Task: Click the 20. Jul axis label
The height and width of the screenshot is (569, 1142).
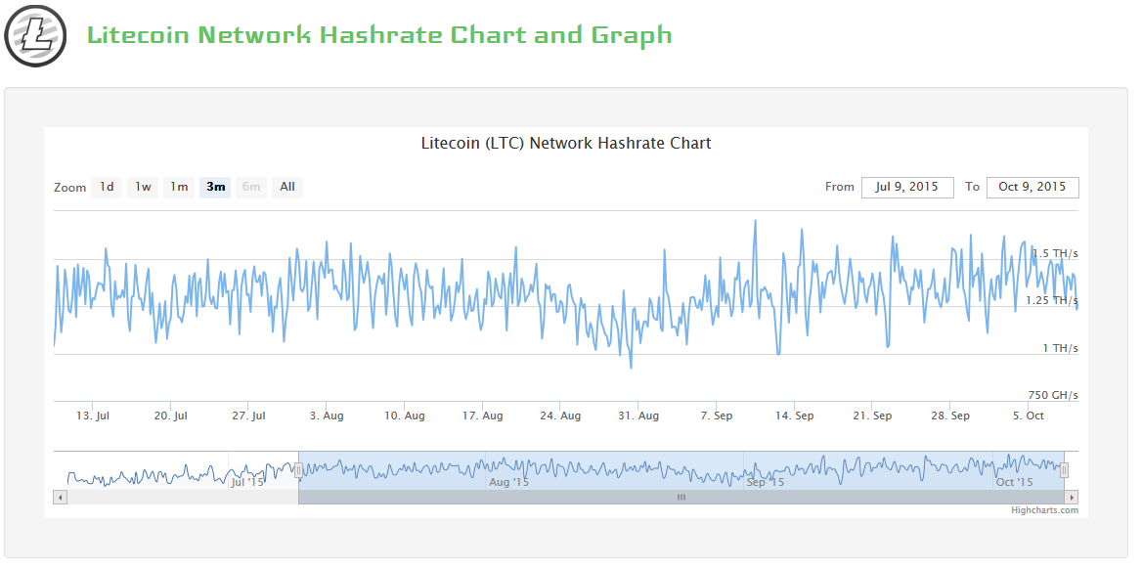Action: 170,416
